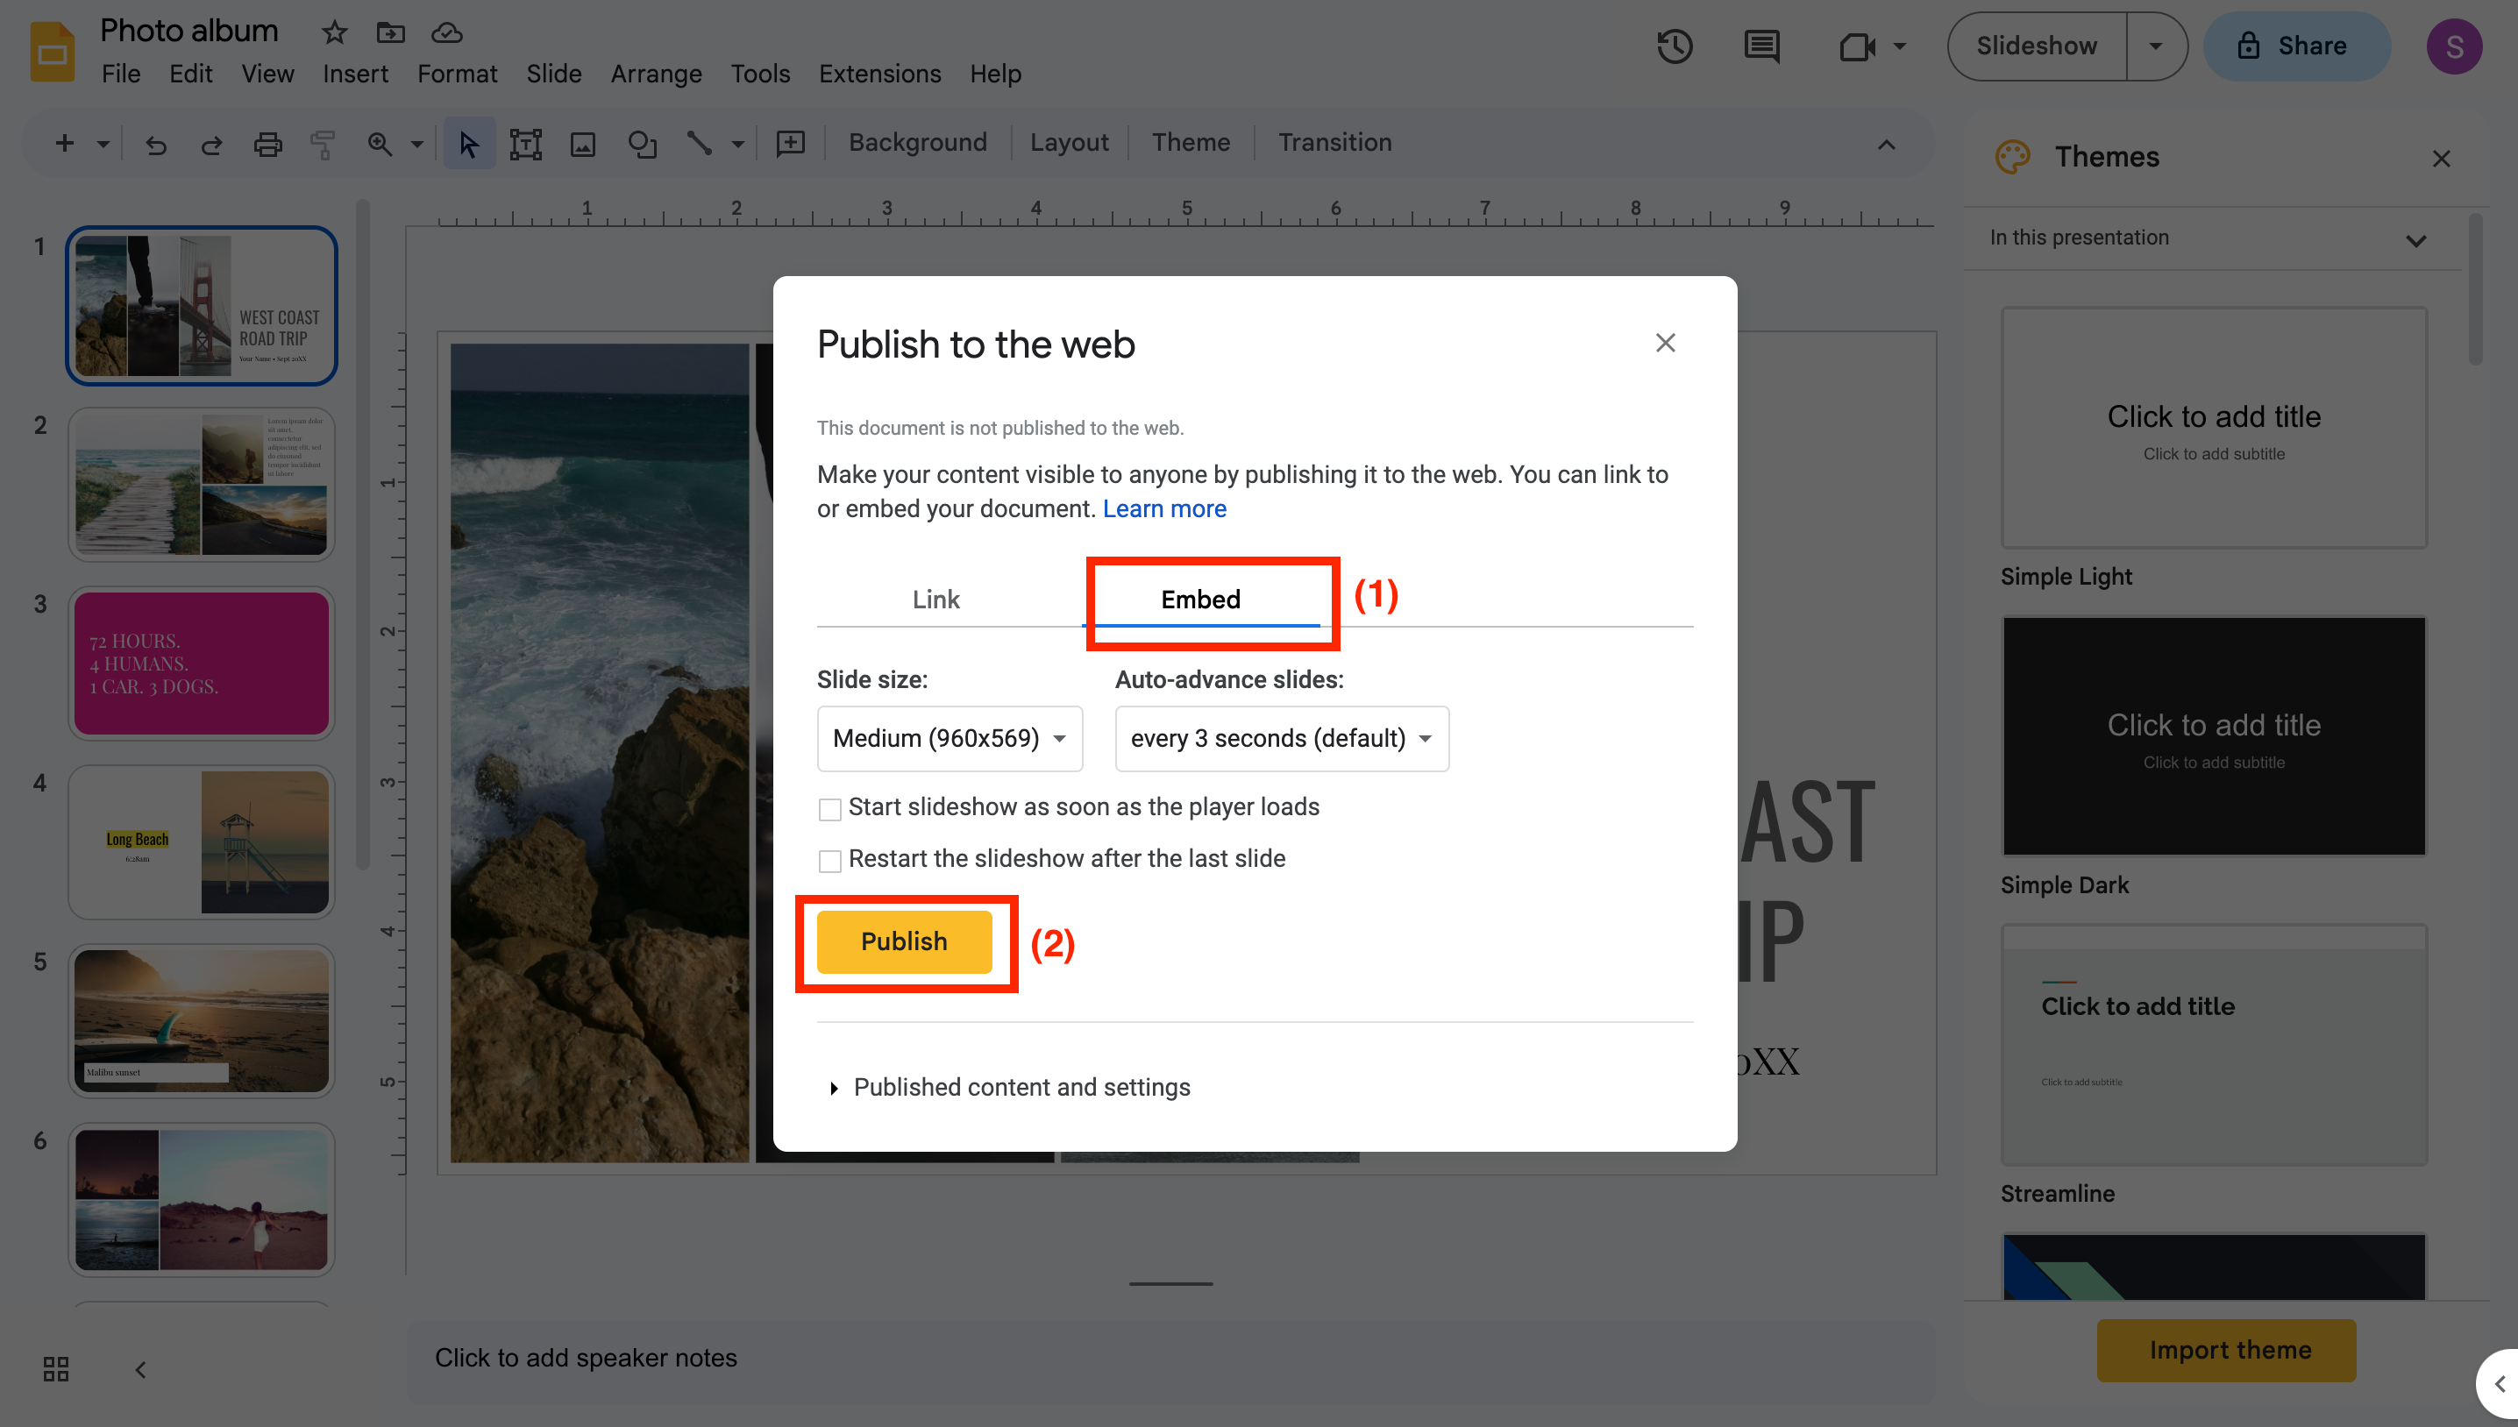Click the shape tool icon
This screenshot has height=1427, width=2518.
[x=642, y=144]
